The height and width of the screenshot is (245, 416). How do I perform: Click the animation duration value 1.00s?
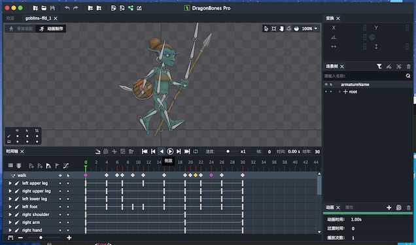[x=356, y=220]
